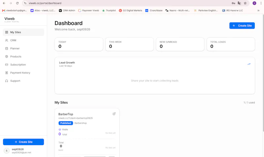264x157 pixels.
Task: Click the Products box icon
Action: pos(7,56)
